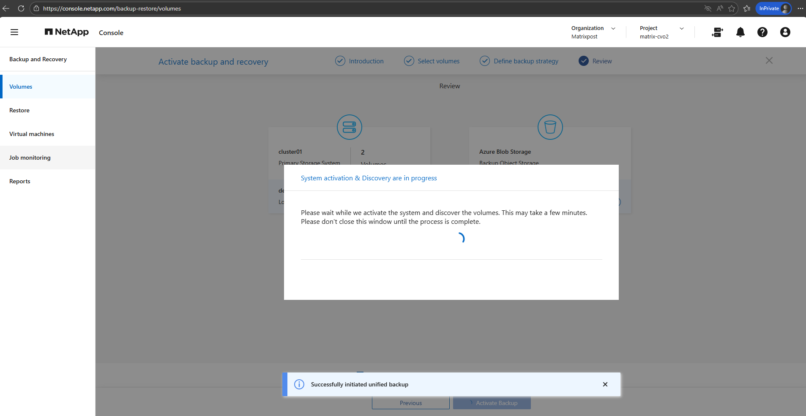Go to Reports in sidebar
Screen dimensions: 806x416
20,181
